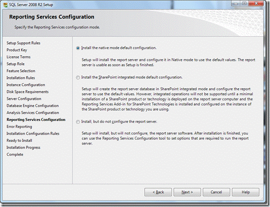The width and height of the screenshot is (270, 207).
Task: Open Help for this setup page
Action: tap(245, 192)
